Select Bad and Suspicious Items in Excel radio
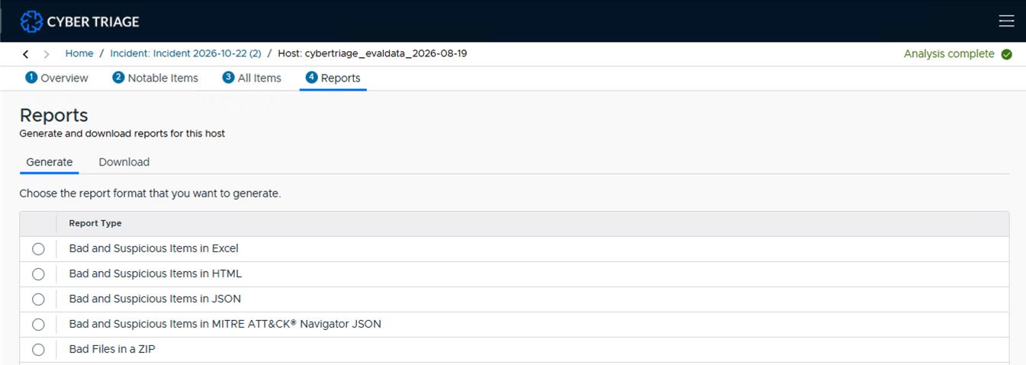The height and width of the screenshot is (365, 1026). [38, 248]
